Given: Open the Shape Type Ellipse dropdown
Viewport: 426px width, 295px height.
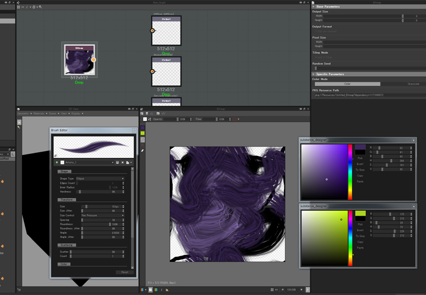Looking at the screenshot, I should point(100,178).
